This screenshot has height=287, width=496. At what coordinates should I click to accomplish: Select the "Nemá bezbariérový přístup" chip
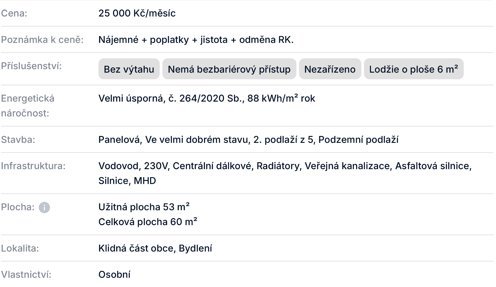click(x=229, y=69)
